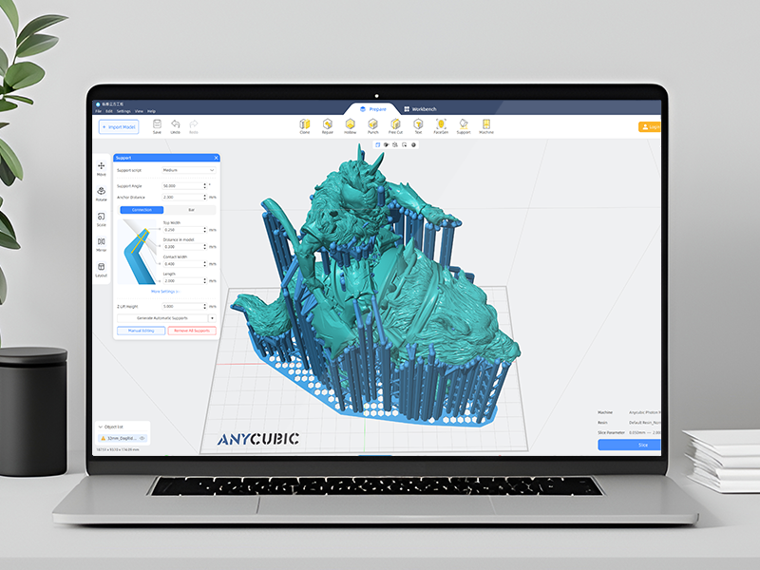This screenshot has width=760, height=570.
Task: Click the Import Model button
Action: click(x=119, y=127)
